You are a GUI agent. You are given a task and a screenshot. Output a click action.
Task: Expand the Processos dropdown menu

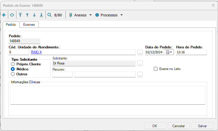(x=121, y=15)
